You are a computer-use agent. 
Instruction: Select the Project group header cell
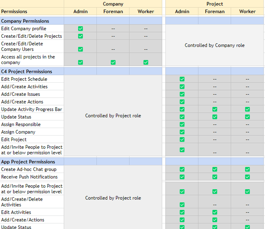(214, 4)
